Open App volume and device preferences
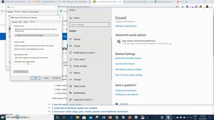This screenshot has height=120, width=214. click(144, 42)
